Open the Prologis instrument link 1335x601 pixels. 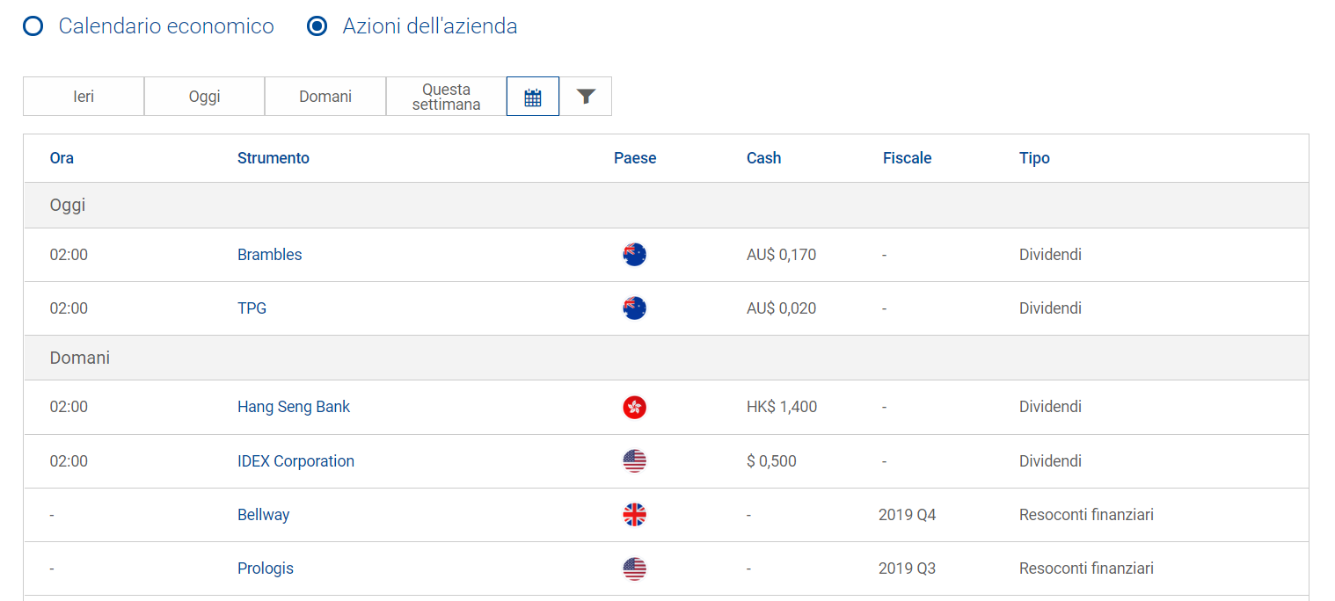click(x=266, y=568)
